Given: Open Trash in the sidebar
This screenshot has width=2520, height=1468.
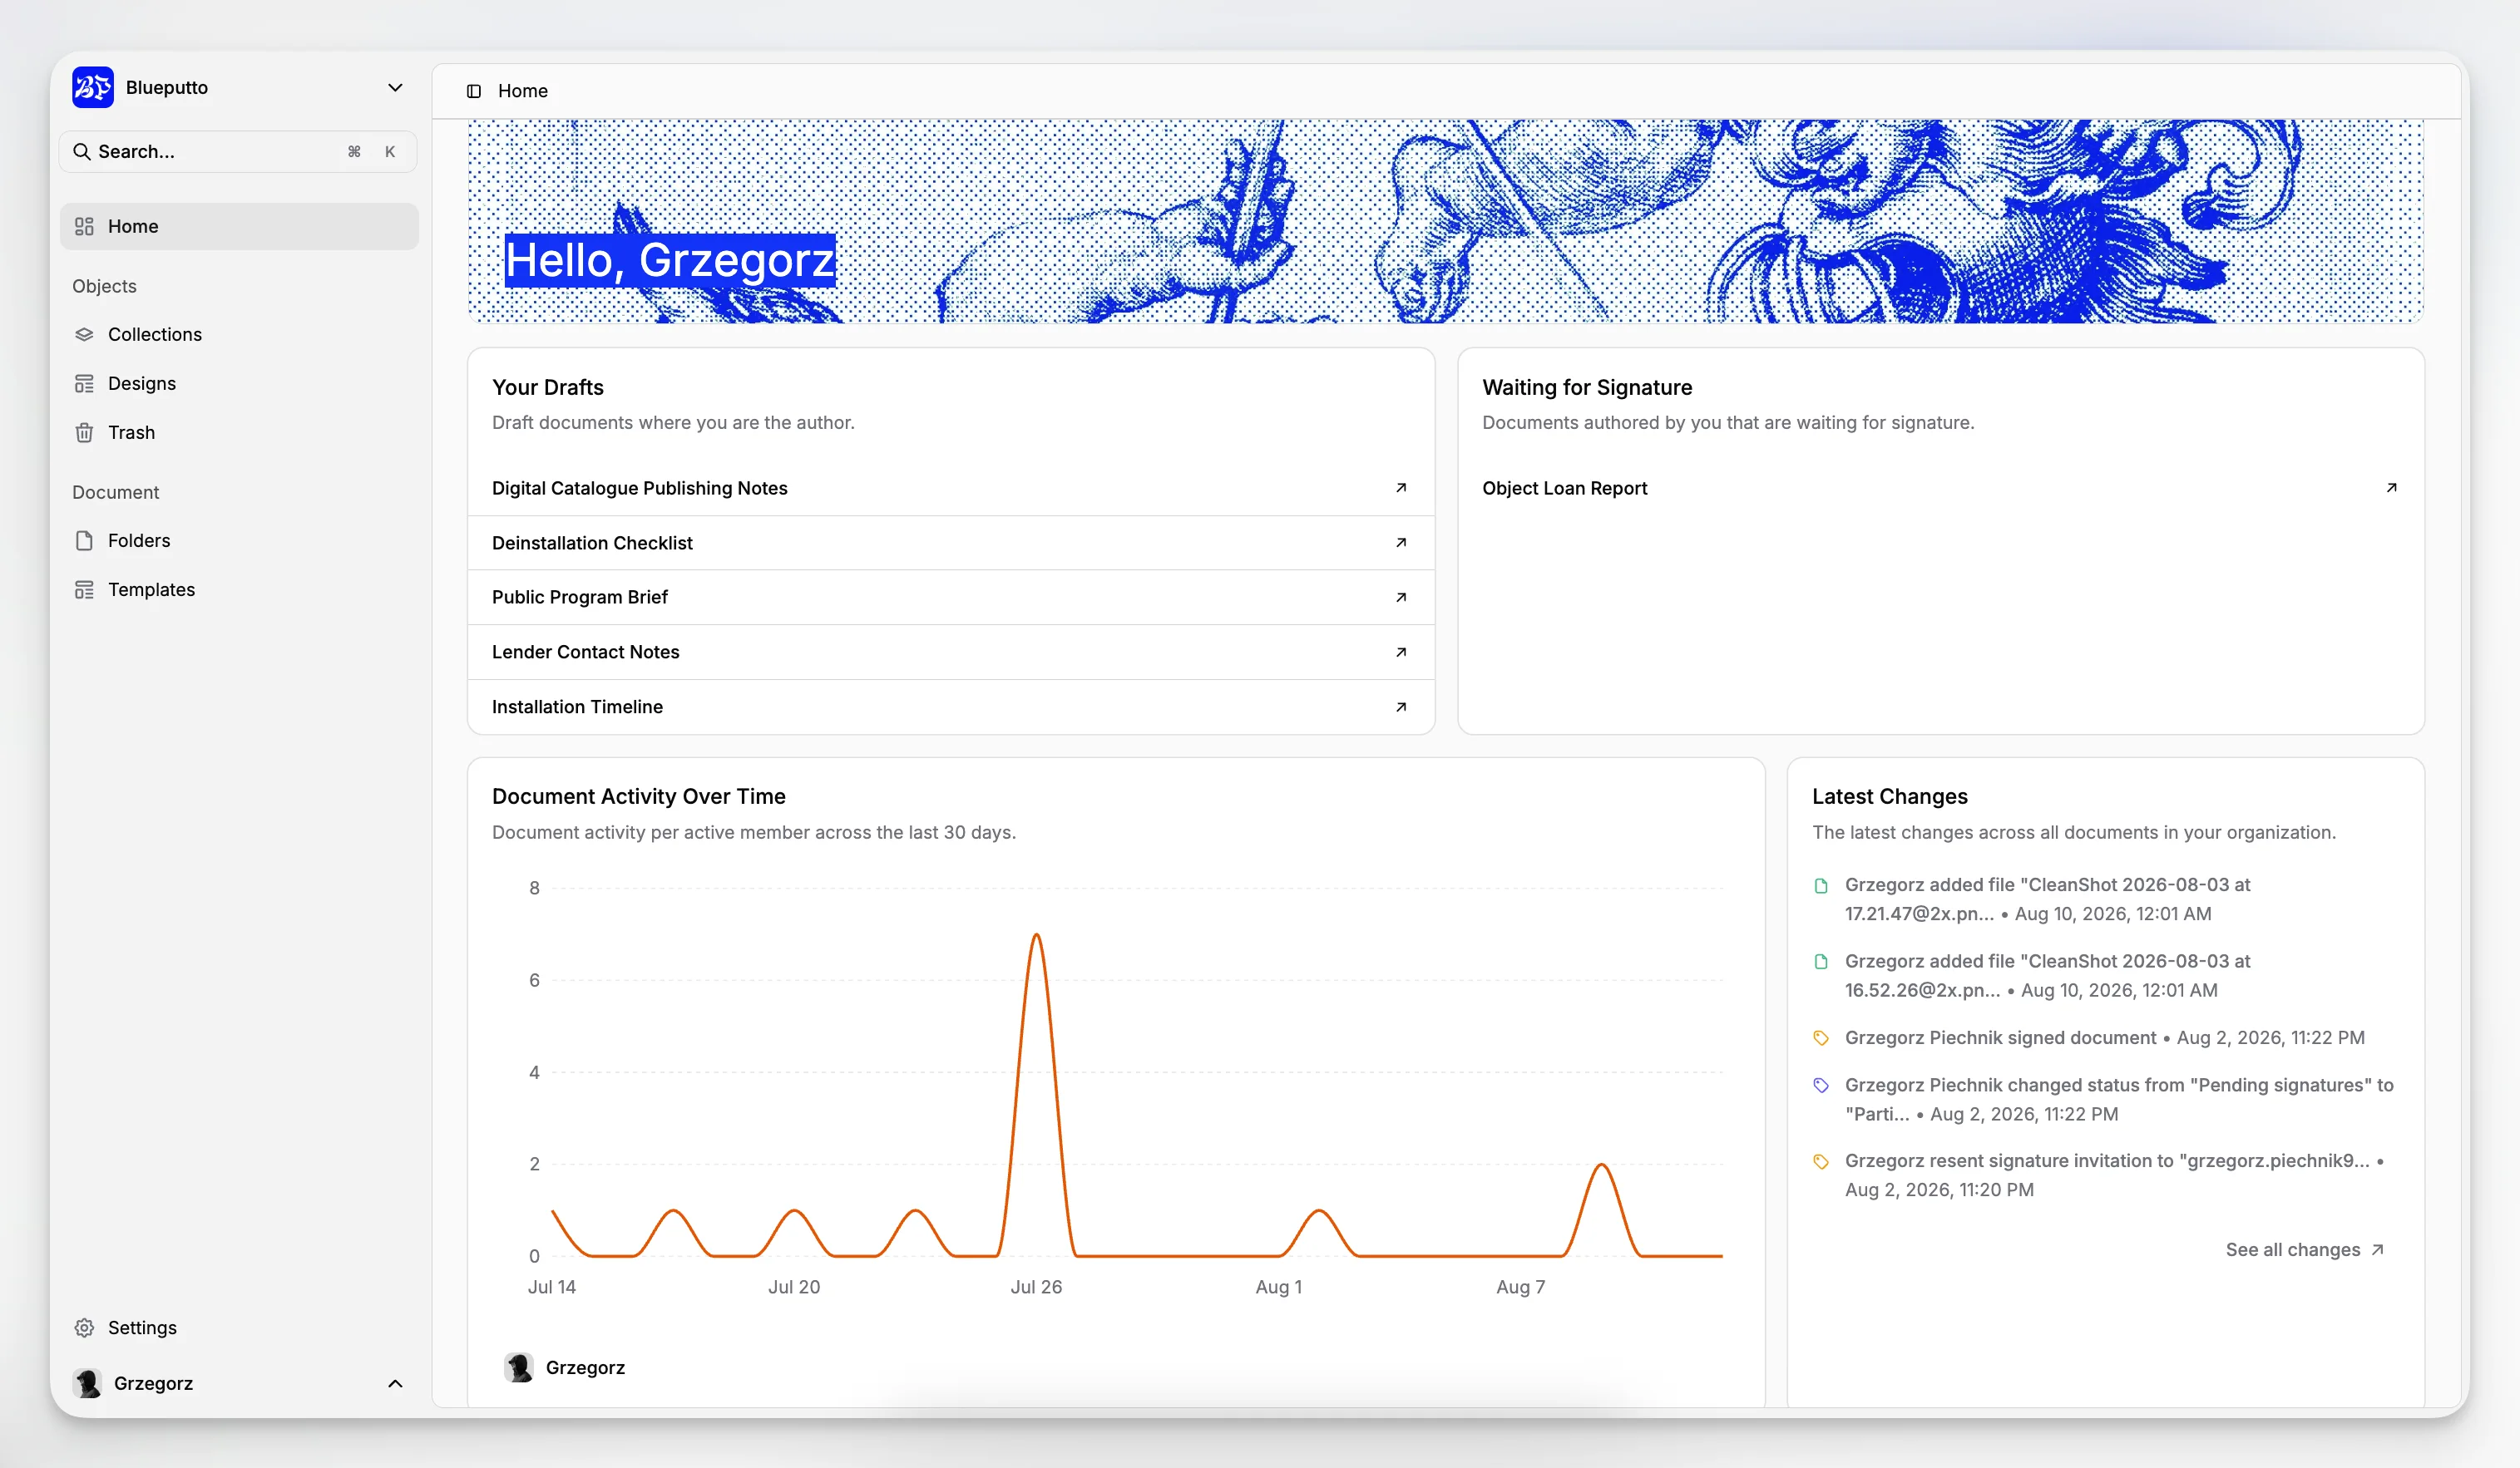Looking at the screenshot, I should (x=239, y=431).
